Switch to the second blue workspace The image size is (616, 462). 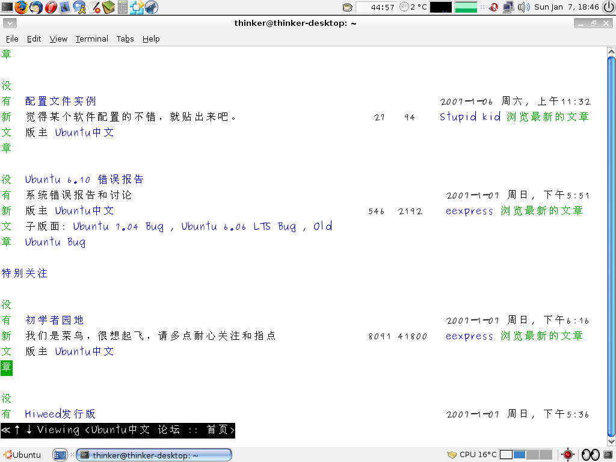[x=519, y=455]
